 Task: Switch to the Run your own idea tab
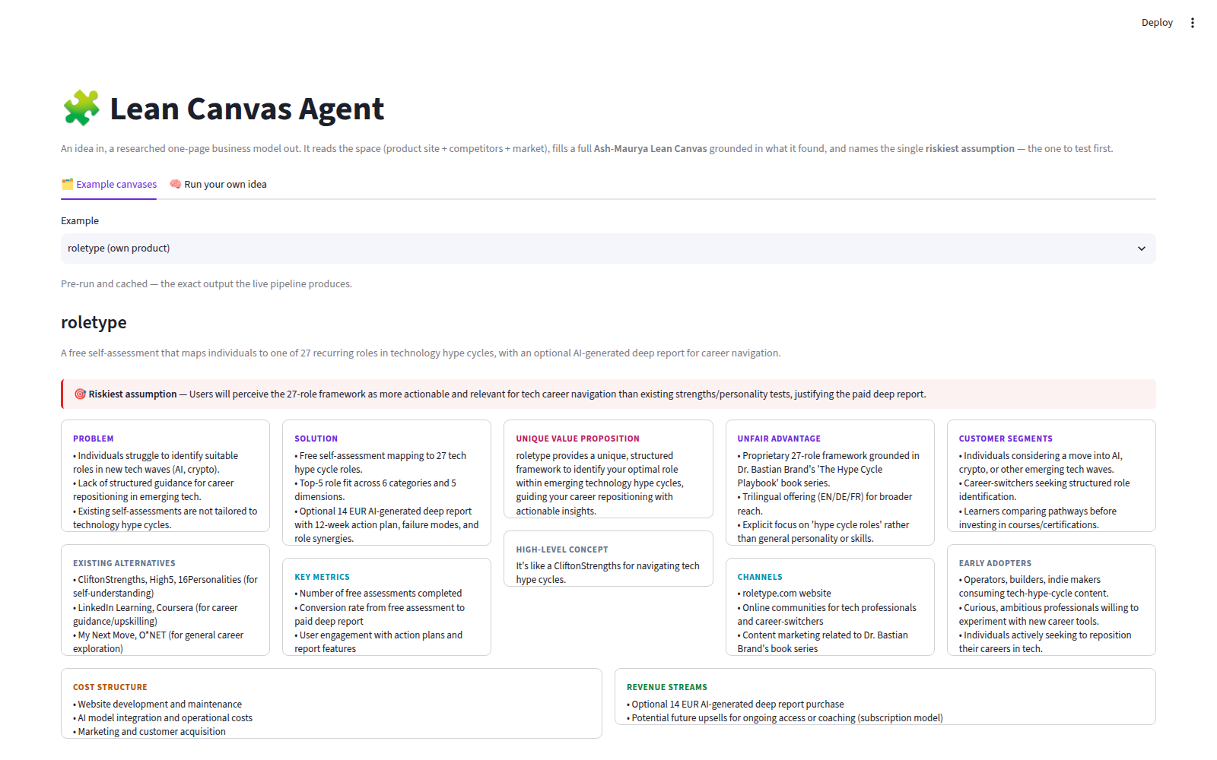coord(218,185)
